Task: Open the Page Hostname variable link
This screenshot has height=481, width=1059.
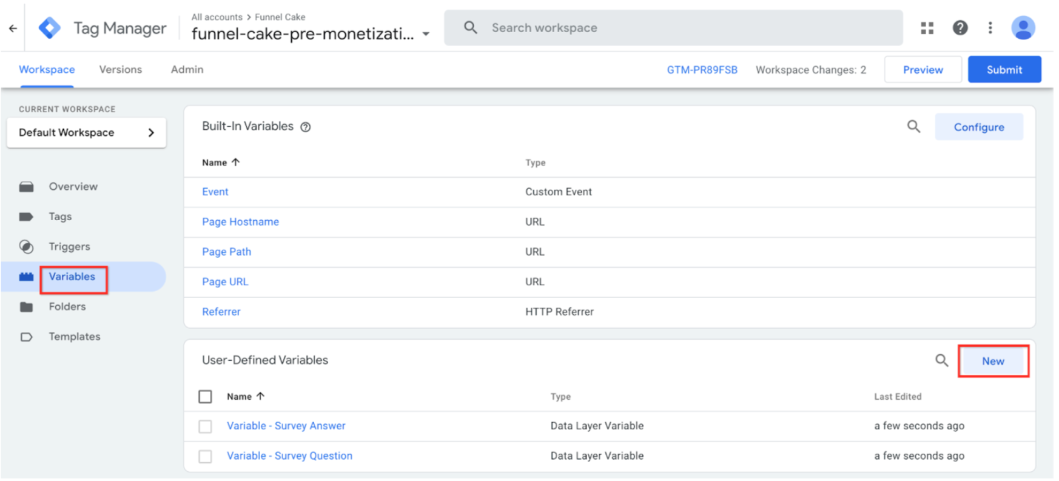Action: coord(240,222)
